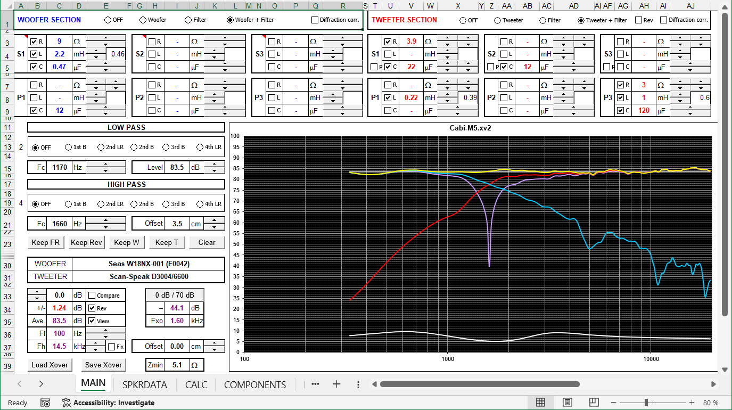The height and width of the screenshot is (410, 732).
Task: Switch to Normal view icon
Action: click(540, 403)
